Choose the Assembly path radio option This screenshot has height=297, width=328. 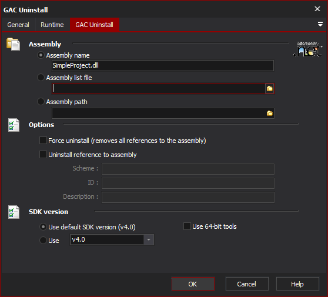pyautogui.click(x=41, y=102)
